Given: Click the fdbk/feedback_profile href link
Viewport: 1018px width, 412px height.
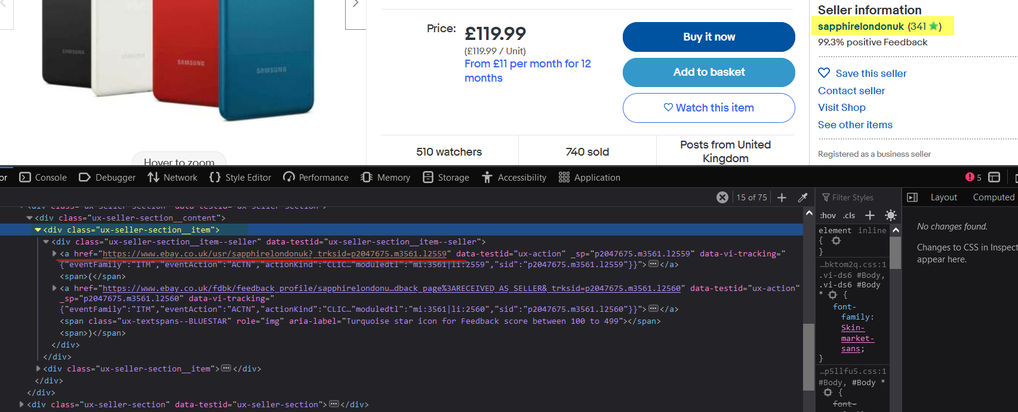Looking at the screenshot, I should point(391,289).
